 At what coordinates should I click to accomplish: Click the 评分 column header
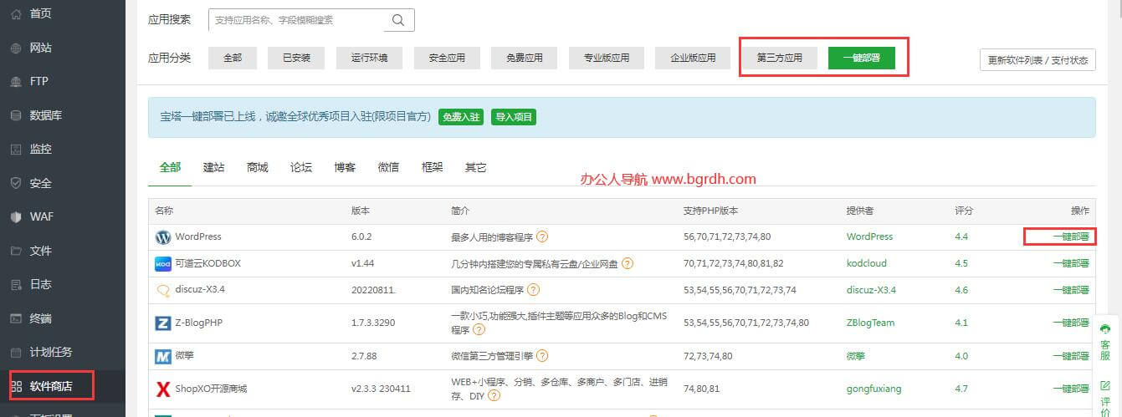coord(964,211)
